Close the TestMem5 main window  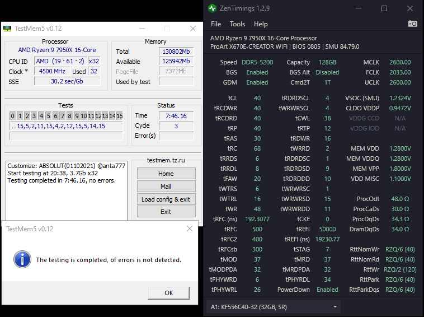click(192, 29)
